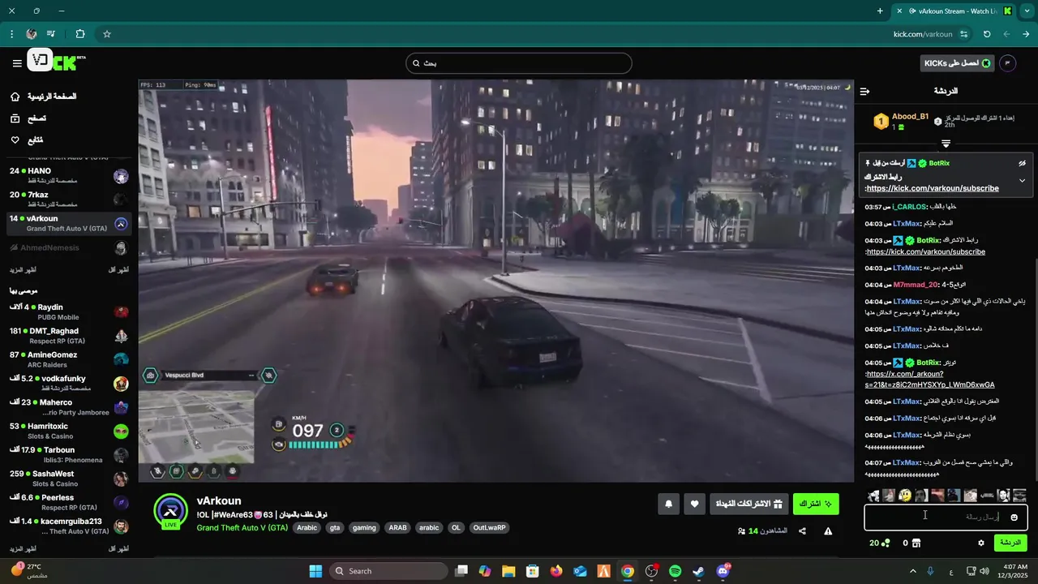Toggle notifications with the bell icon
This screenshot has width=1038, height=584.
(669, 504)
